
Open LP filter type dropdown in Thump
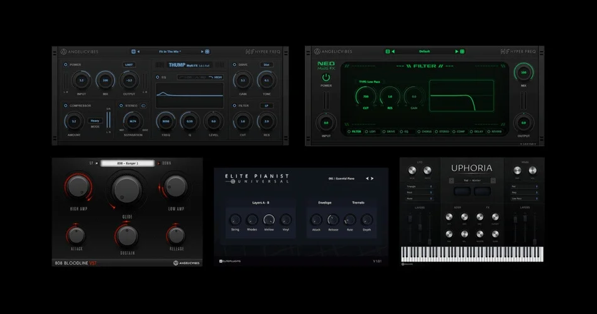tap(266, 106)
